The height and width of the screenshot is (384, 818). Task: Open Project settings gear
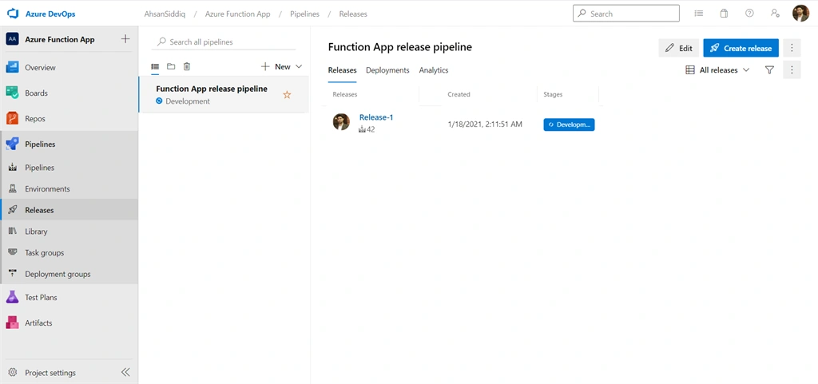(13, 373)
